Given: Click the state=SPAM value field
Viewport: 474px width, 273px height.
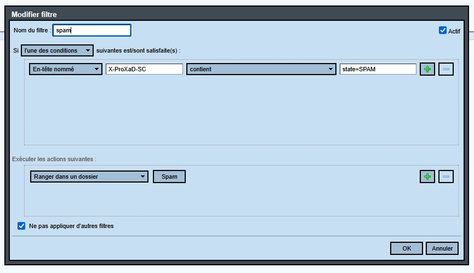Looking at the screenshot, I should [x=378, y=69].
